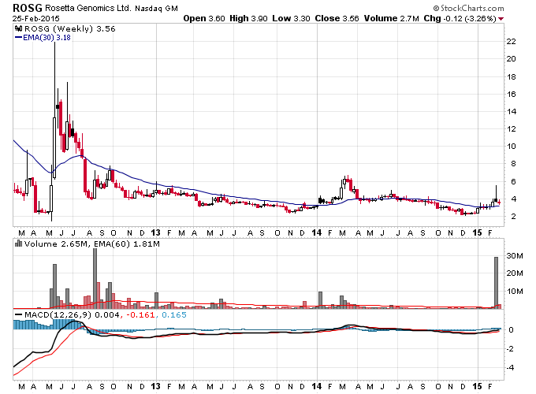Click the black MACD legend line swatch

18,314
